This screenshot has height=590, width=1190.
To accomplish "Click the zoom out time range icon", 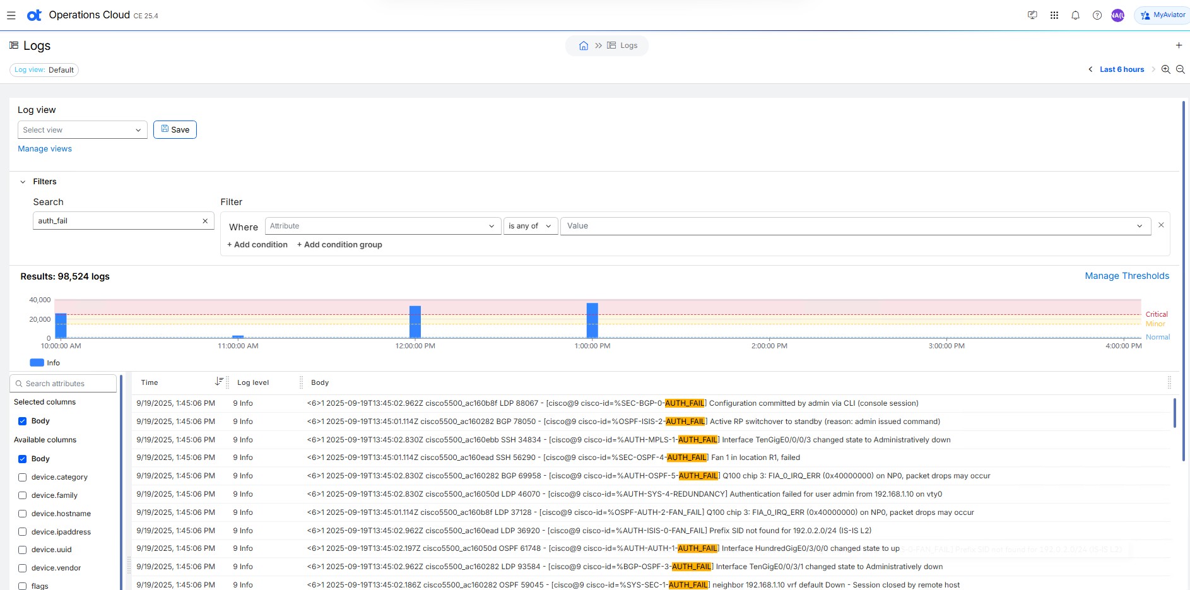I will point(1181,69).
